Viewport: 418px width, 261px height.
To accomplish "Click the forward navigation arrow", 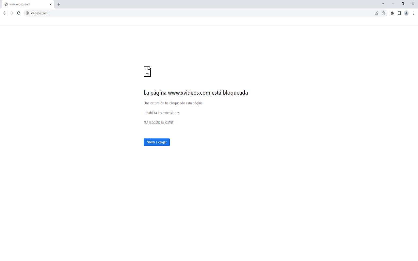I will tap(12, 13).
